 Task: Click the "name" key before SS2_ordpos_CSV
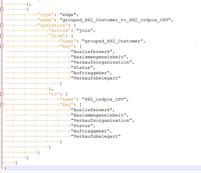(68, 99)
